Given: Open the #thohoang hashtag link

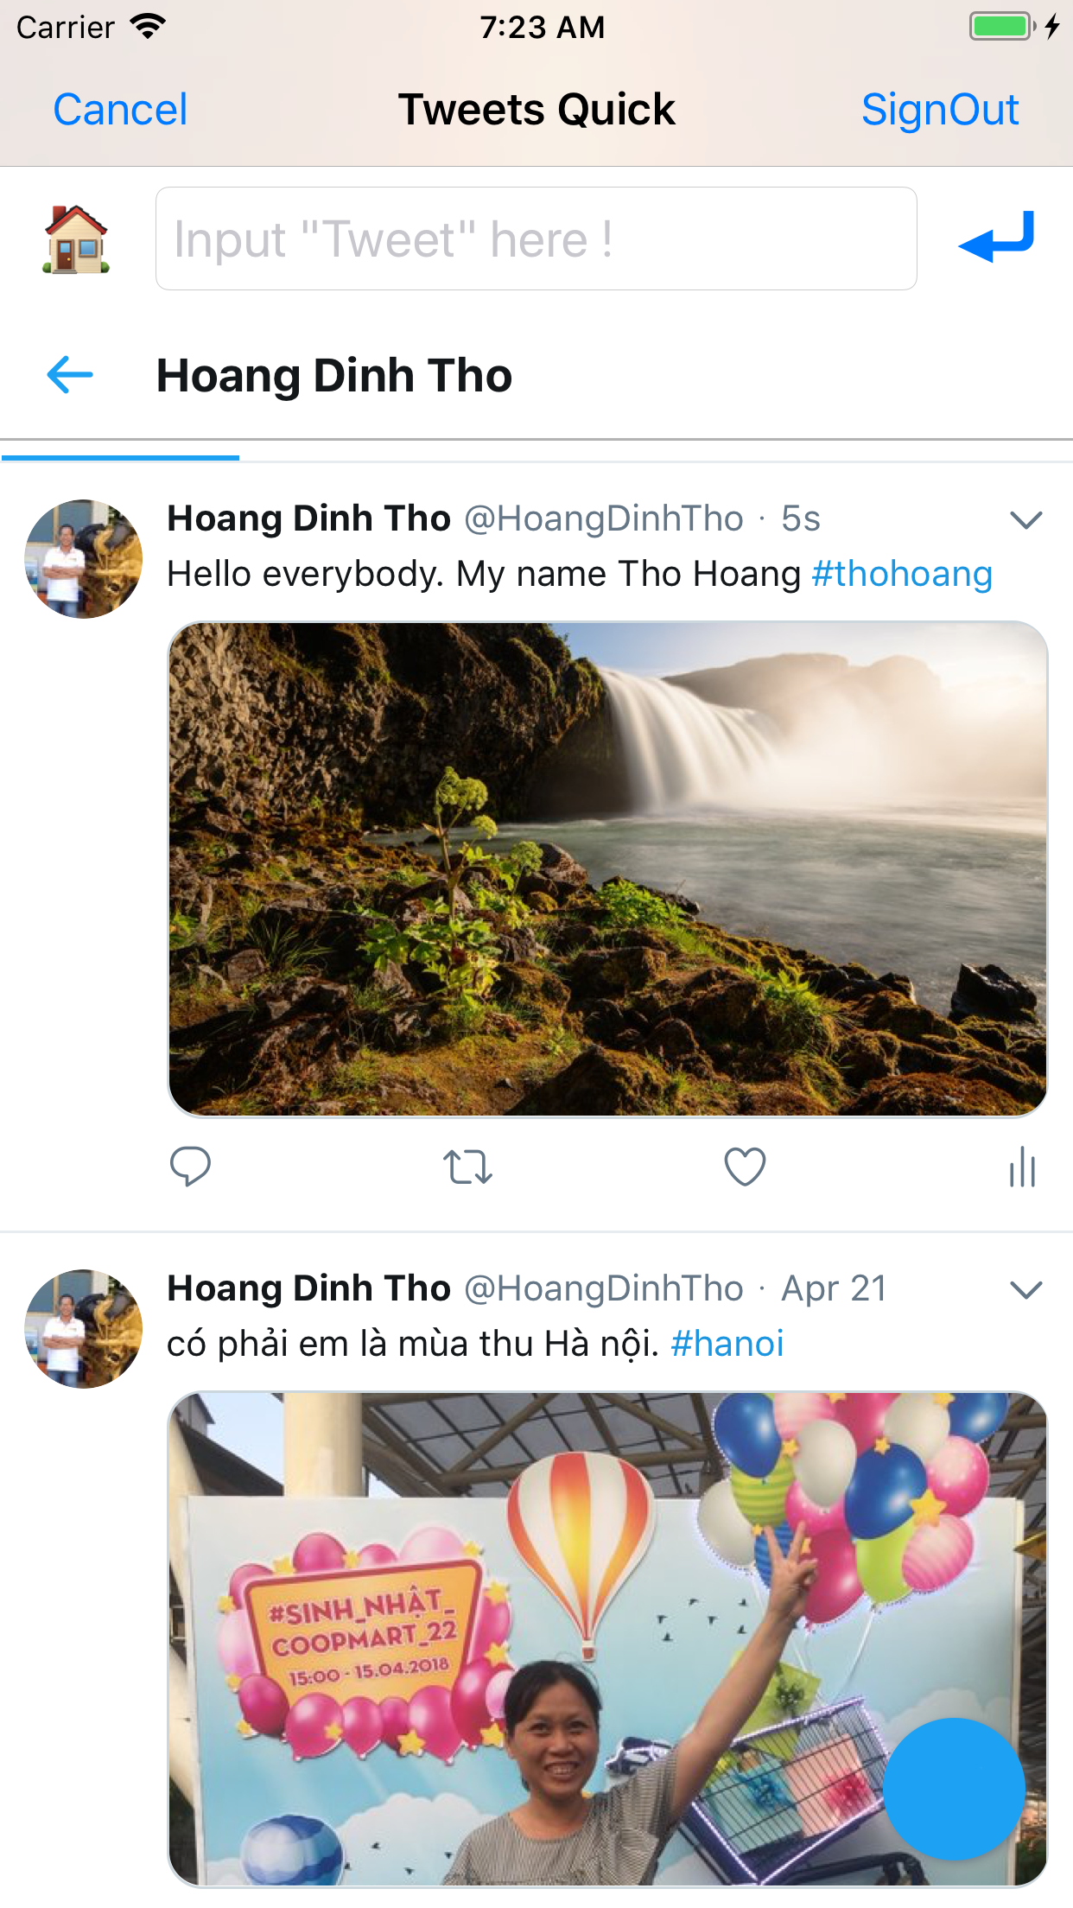Looking at the screenshot, I should pos(902,575).
